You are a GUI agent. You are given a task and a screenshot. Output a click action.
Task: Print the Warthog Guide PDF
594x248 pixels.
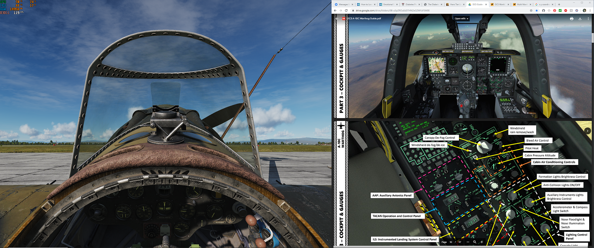pos(572,19)
